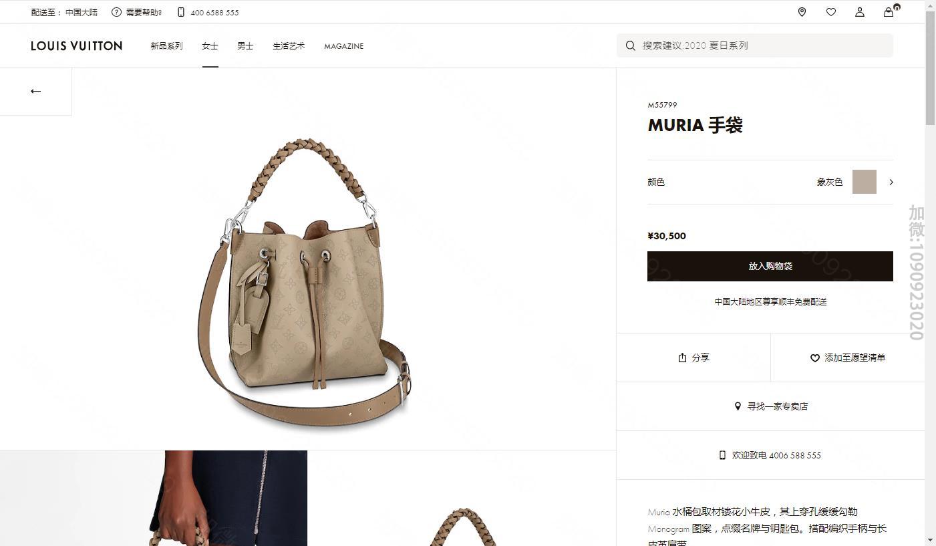Viewport: 936px width, 546px height.
Task: Open the 生活艺术 menu
Action: tap(289, 46)
